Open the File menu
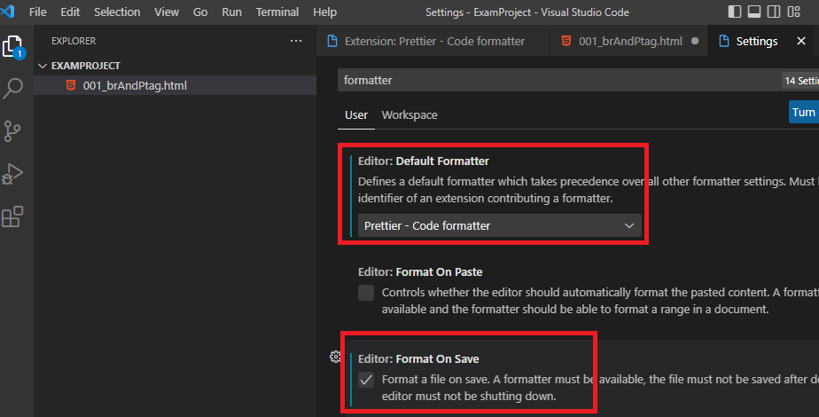The image size is (819, 417). tap(37, 12)
